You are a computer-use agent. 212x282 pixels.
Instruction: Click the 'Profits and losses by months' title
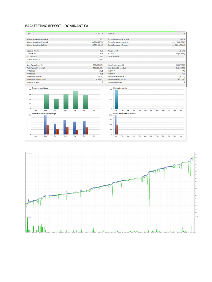[124, 114]
